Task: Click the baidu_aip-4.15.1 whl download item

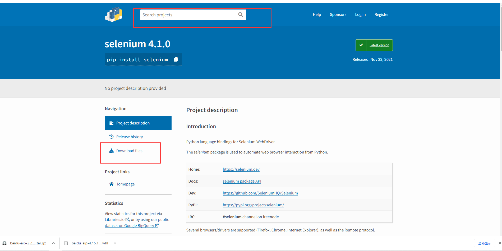Action: [x=90, y=243]
